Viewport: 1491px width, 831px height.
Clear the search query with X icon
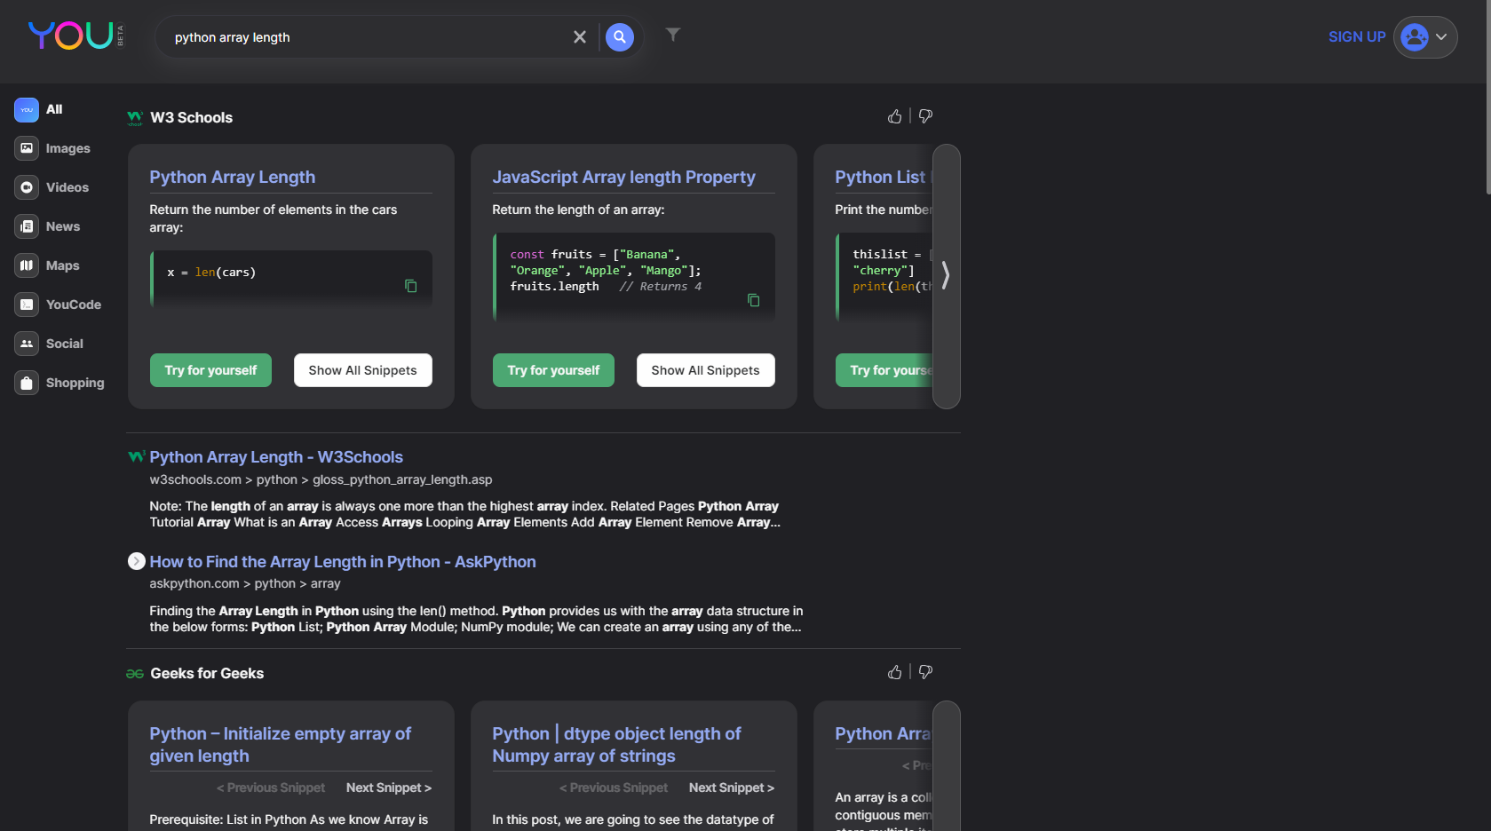pyautogui.click(x=580, y=37)
